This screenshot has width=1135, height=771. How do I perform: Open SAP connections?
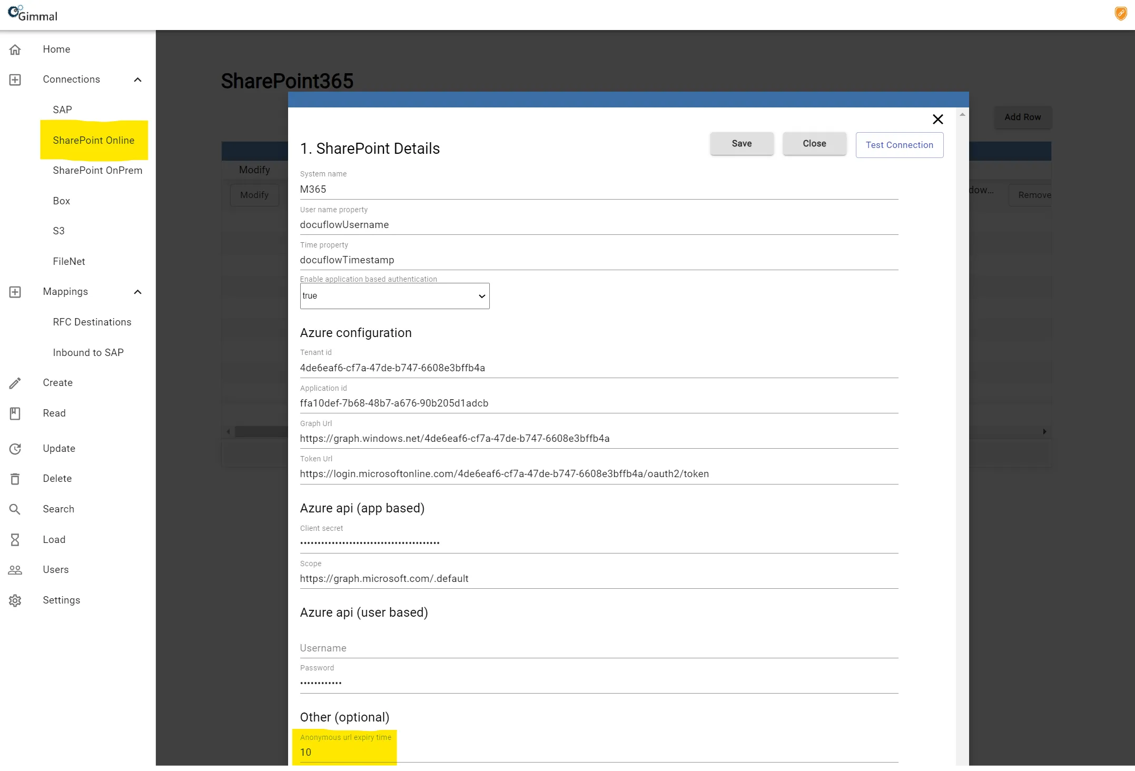[62, 110]
